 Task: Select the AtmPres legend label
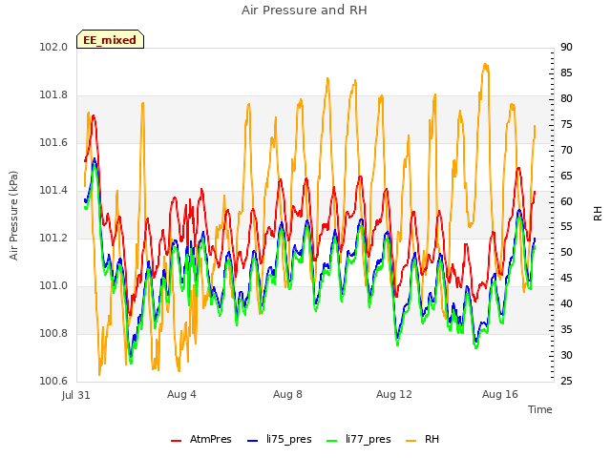(x=210, y=439)
